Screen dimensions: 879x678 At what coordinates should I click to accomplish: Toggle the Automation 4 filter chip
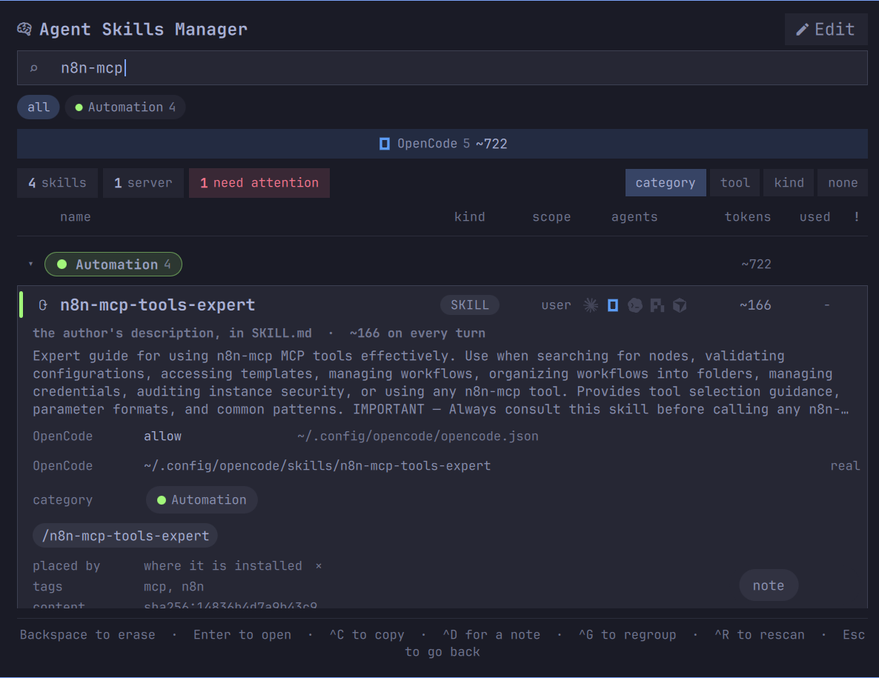coord(125,107)
